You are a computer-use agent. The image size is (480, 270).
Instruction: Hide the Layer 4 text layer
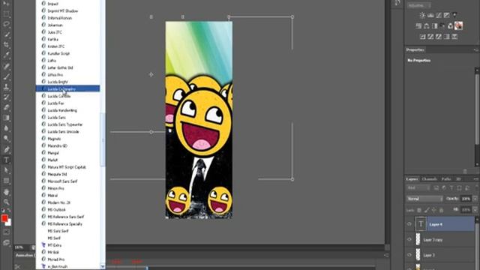(409, 224)
